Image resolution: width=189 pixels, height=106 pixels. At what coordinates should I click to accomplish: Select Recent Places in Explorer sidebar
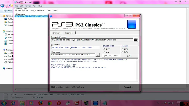[9, 25]
